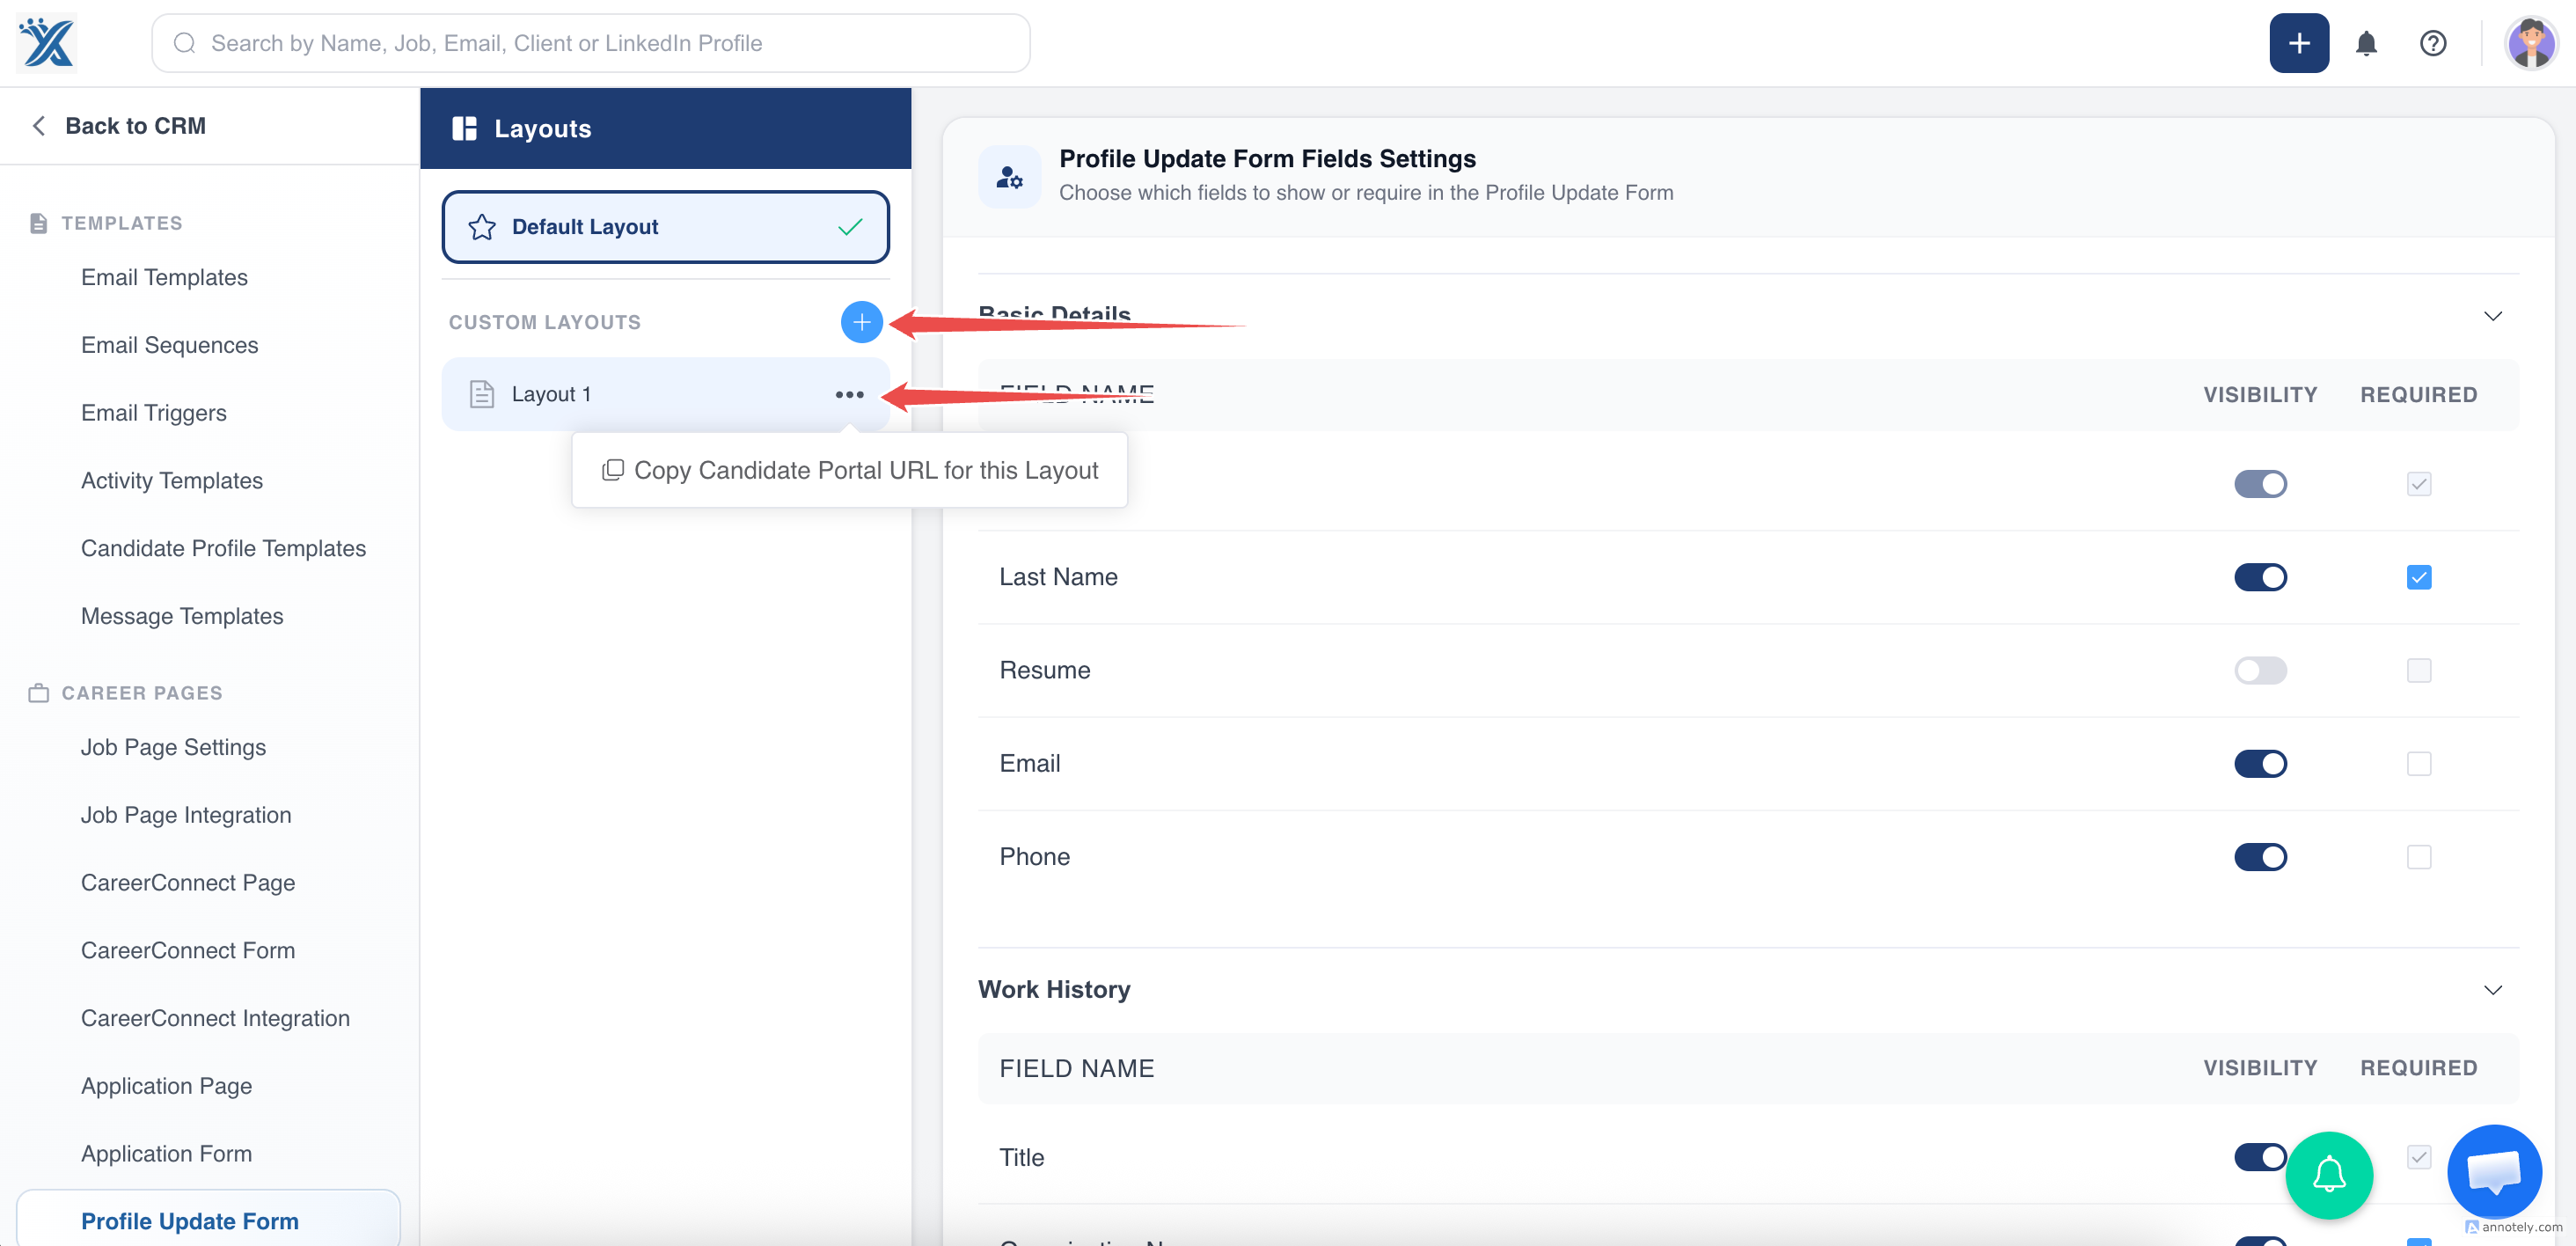Open Application Form
Viewport: 2576px width, 1246px height.
pyautogui.click(x=166, y=1153)
